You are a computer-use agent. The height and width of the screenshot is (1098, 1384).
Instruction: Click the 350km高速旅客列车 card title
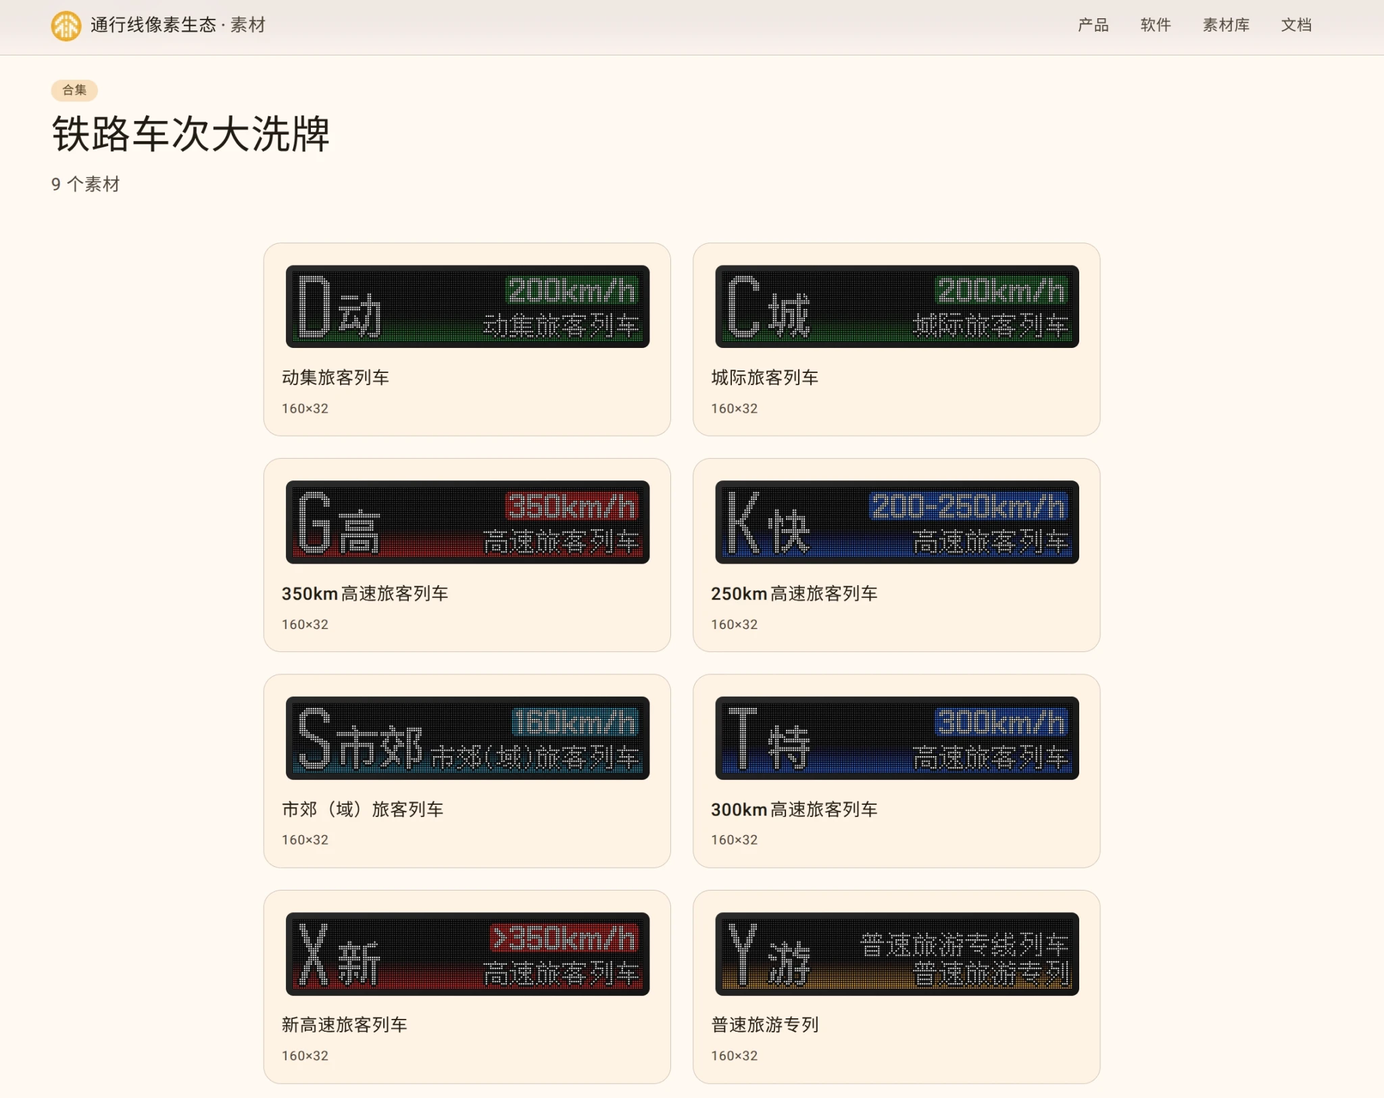tap(365, 593)
